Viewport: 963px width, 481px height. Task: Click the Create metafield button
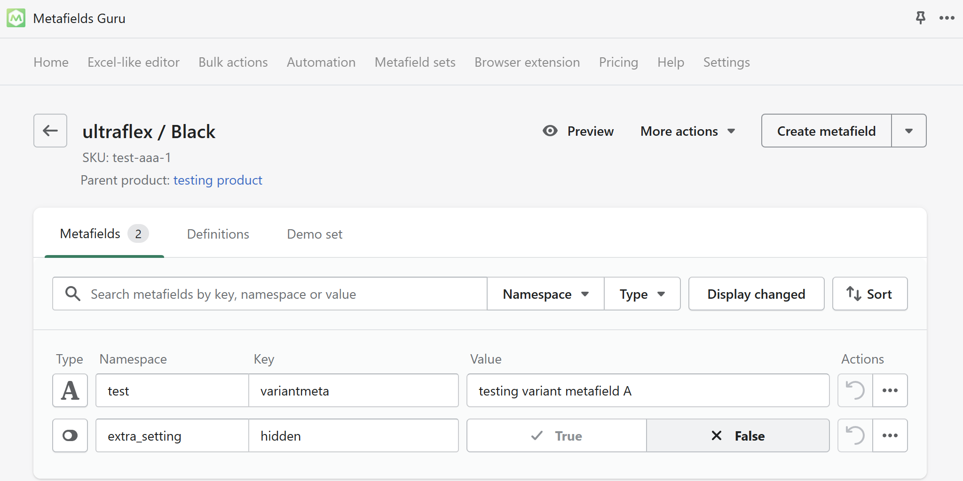pyautogui.click(x=826, y=131)
